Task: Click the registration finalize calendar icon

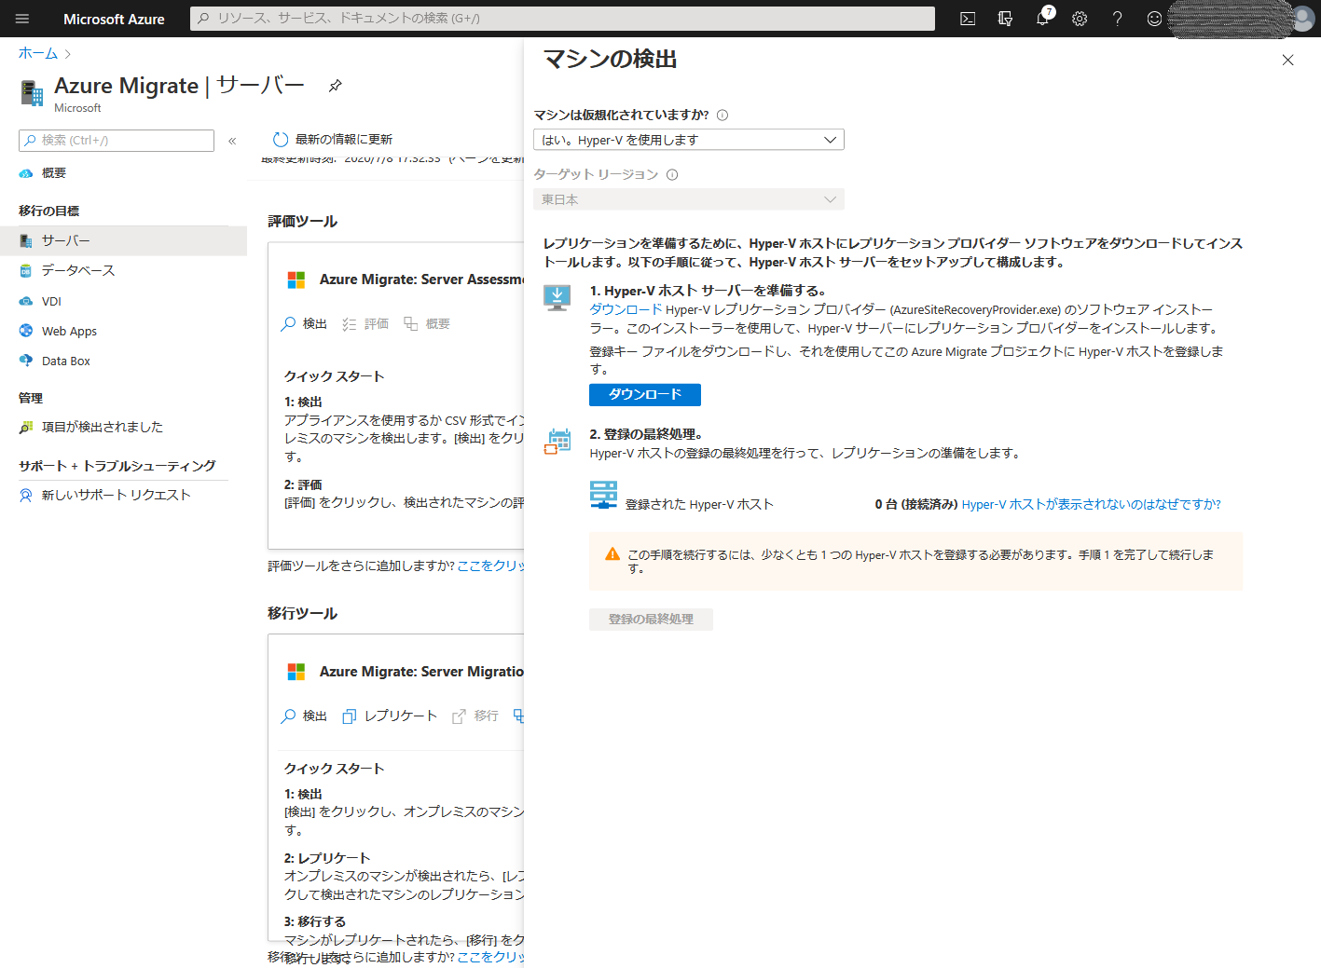Action: [558, 442]
